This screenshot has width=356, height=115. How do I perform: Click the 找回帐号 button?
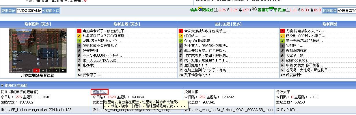[329, 11]
